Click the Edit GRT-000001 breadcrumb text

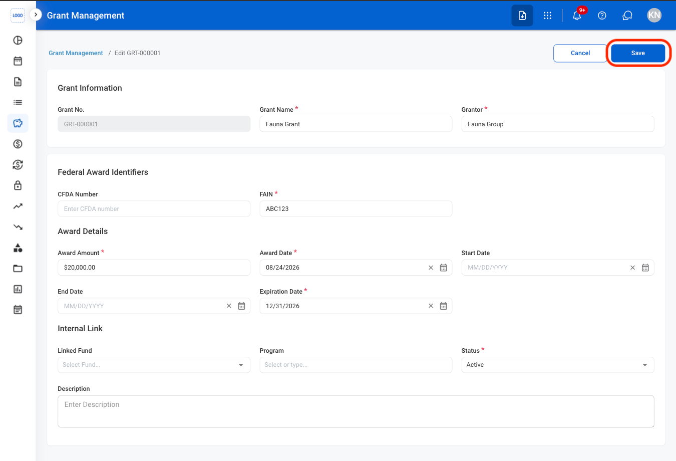(x=138, y=53)
